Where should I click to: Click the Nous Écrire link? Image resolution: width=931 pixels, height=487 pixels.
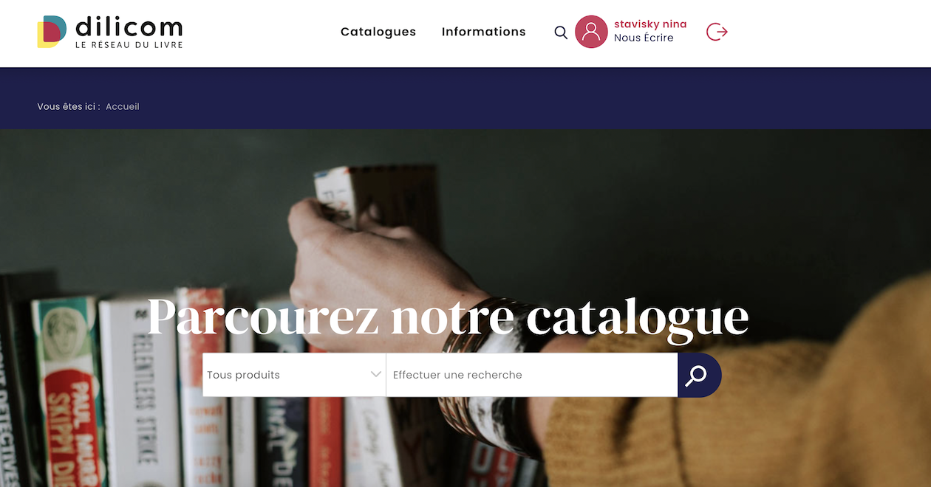point(644,38)
